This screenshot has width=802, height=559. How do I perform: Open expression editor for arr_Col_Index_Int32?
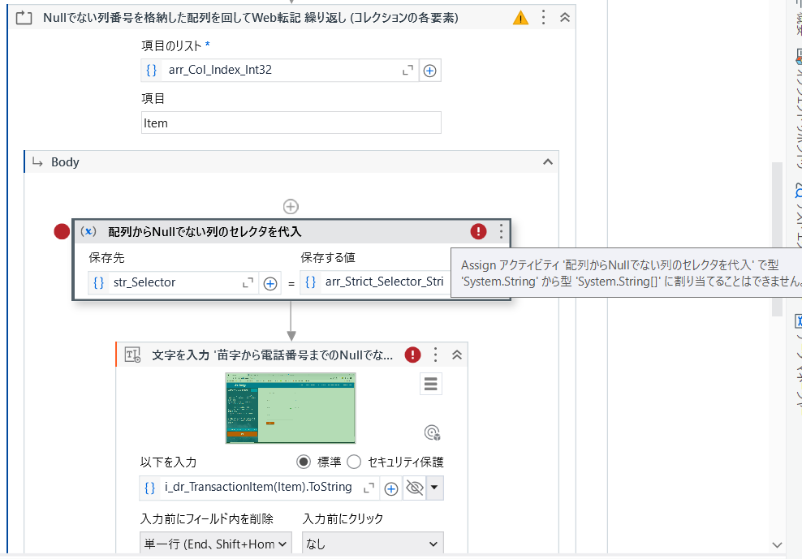click(x=407, y=71)
